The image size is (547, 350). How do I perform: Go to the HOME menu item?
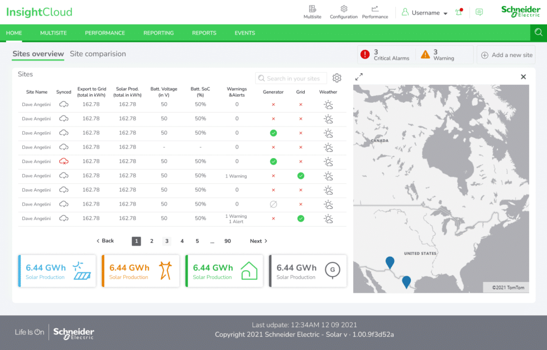point(14,33)
